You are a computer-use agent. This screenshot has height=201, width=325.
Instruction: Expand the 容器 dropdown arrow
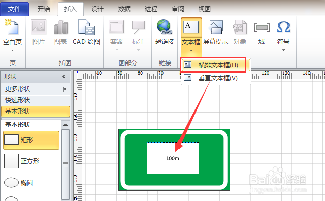pos(117,50)
